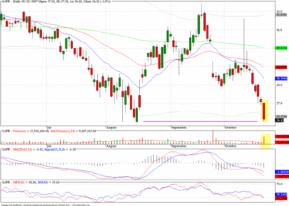
Task: Click 'October' on the volume panel date axis
Action: coord(231,146)
